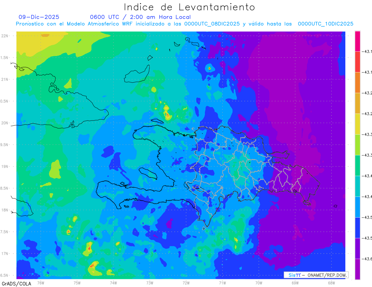The height and width of the screenshot is (287, 372).
Task: Pick the red swatch in the color bar
Action: [357, 62]
